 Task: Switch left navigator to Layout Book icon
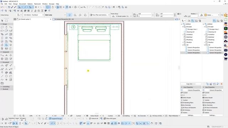[x=196, y=21]
